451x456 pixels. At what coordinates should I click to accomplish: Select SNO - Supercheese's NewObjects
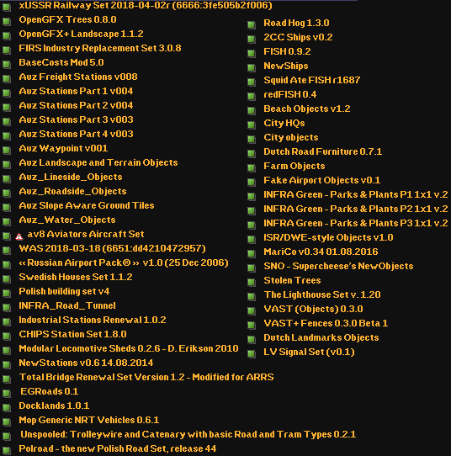coord(338,266)
